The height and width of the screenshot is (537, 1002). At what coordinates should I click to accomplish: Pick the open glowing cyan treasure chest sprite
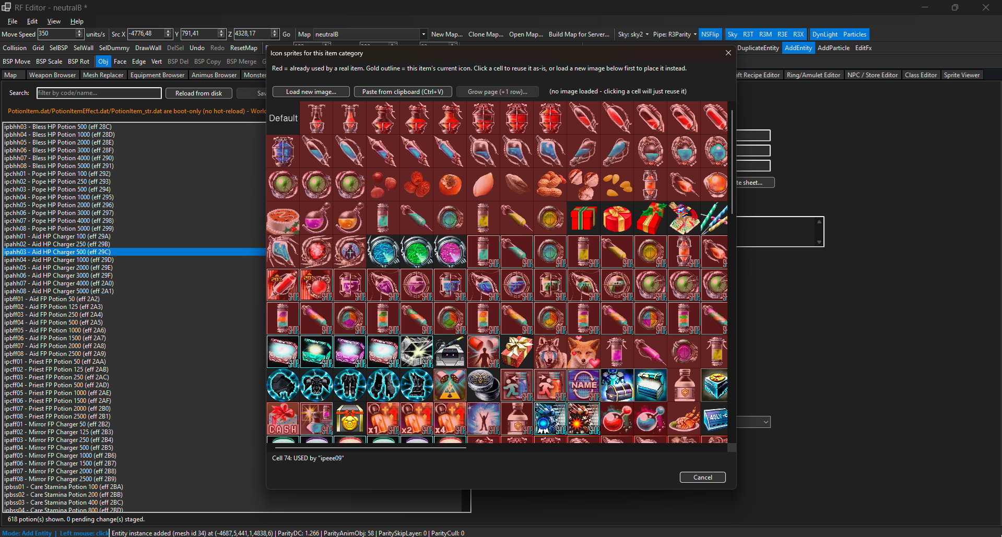651,385
